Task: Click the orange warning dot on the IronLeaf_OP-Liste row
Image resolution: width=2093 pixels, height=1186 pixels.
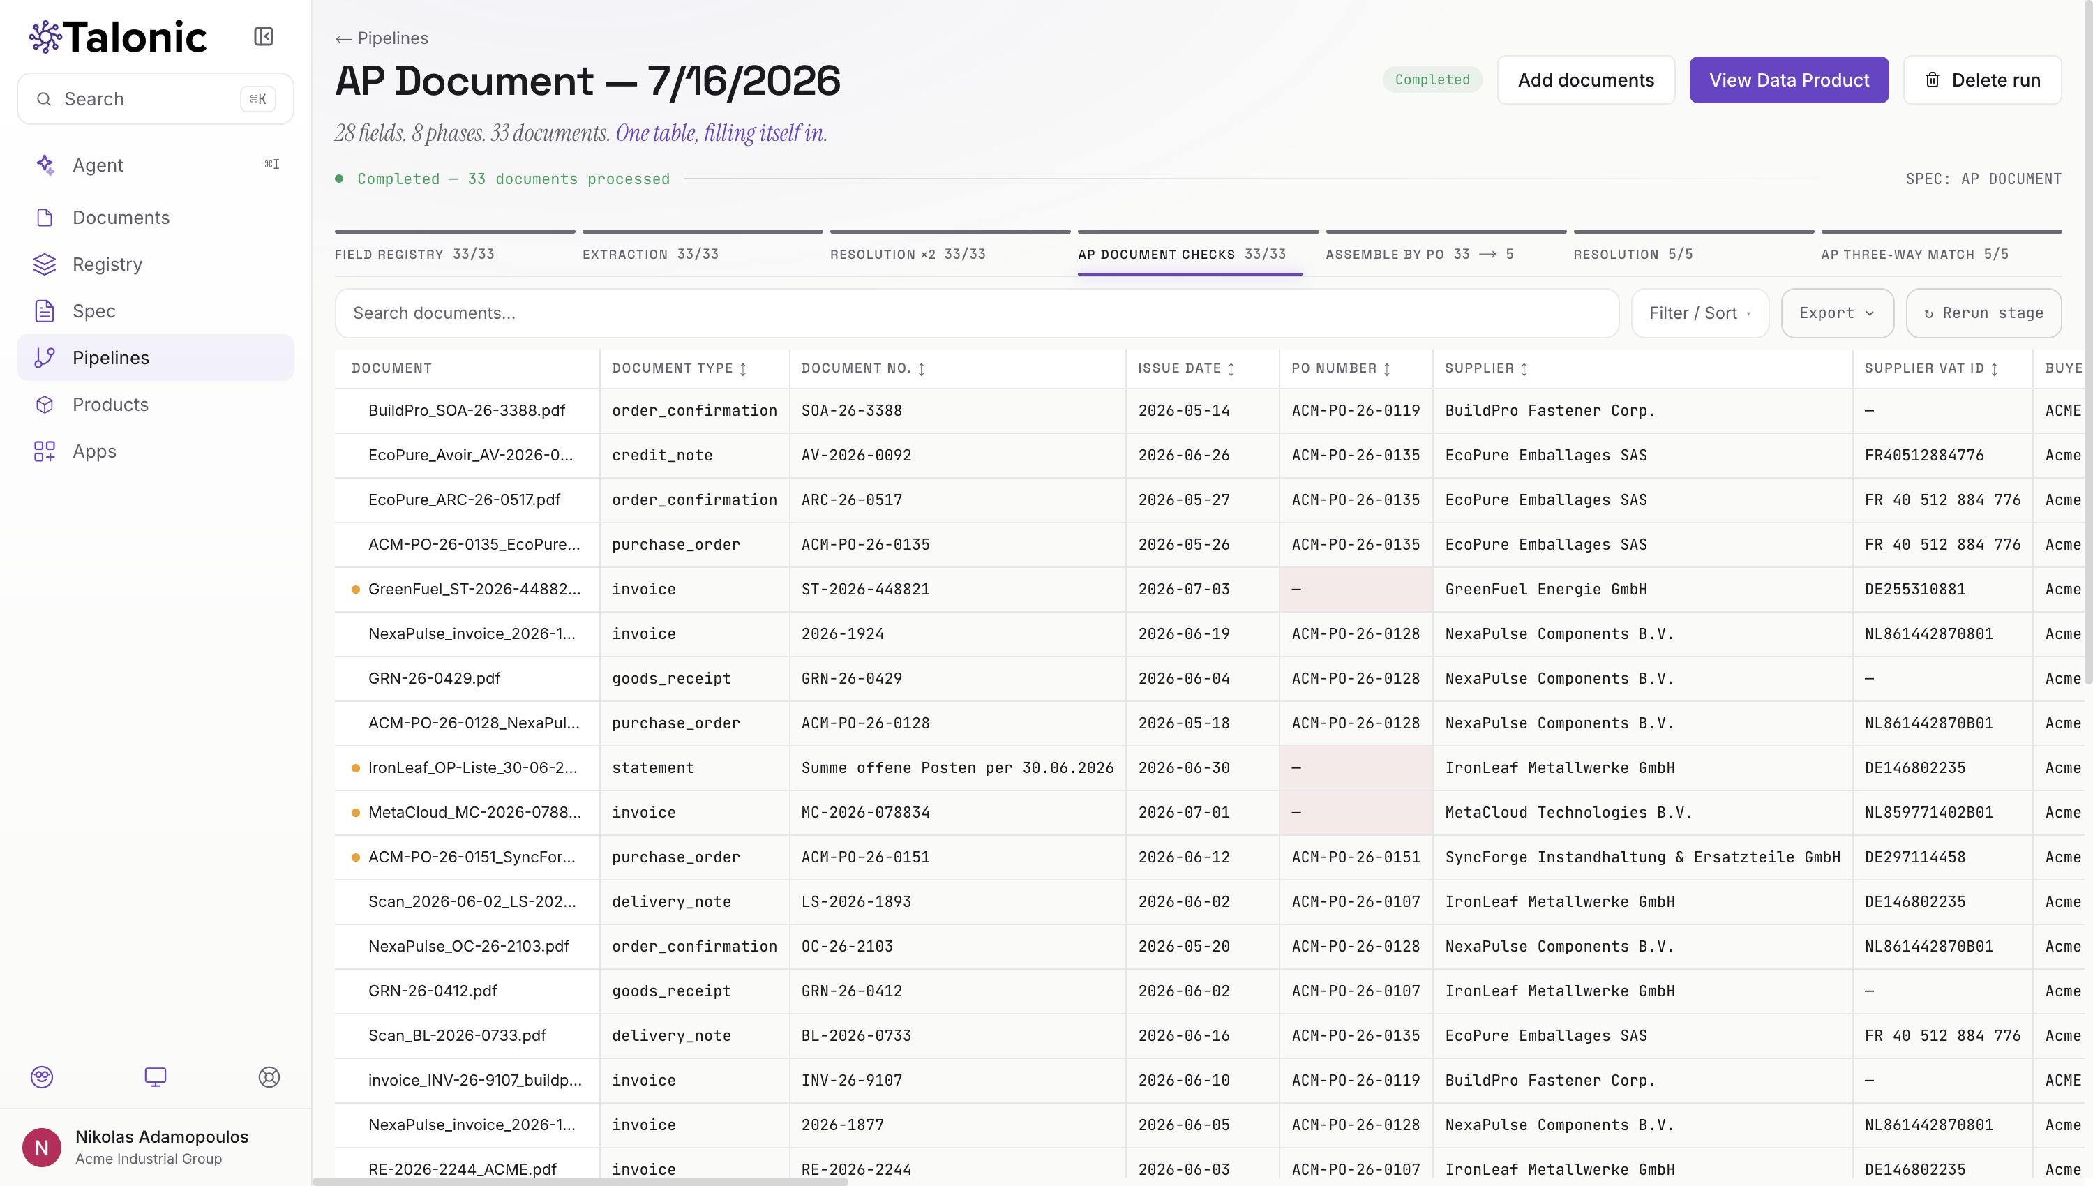Action: click(x=355, y=768)
